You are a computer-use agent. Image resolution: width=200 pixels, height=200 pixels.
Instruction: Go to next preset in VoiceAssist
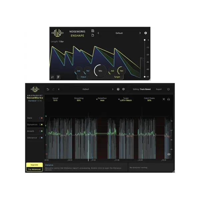[113, 89]
